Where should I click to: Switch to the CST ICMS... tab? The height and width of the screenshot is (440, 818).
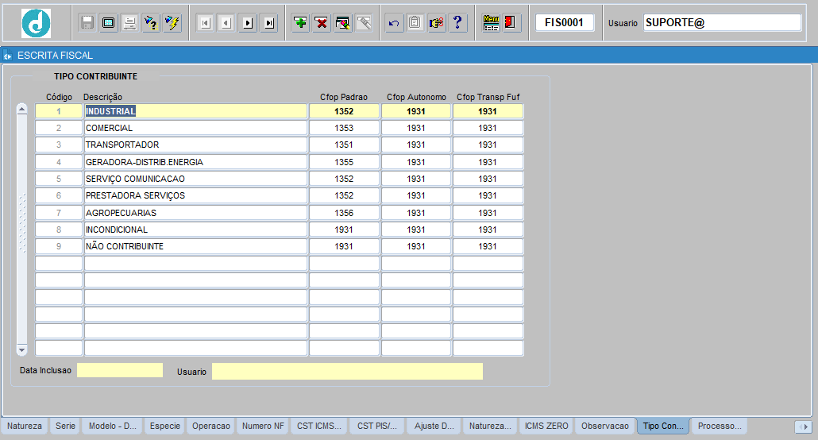(319, 426)
